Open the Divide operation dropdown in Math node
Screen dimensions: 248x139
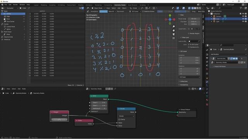click(126, 116)
